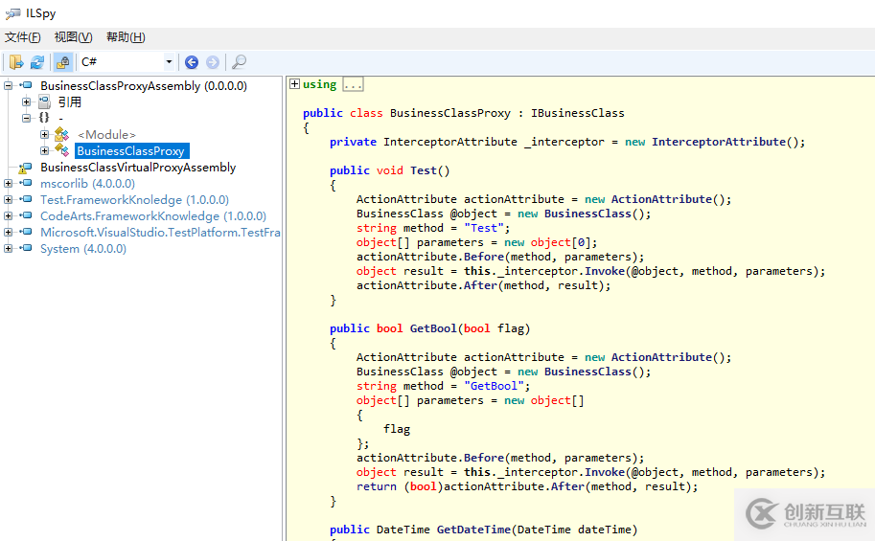
Task: Click InterceptorAttribute type in field declaration
Action: tap(450, 142)
